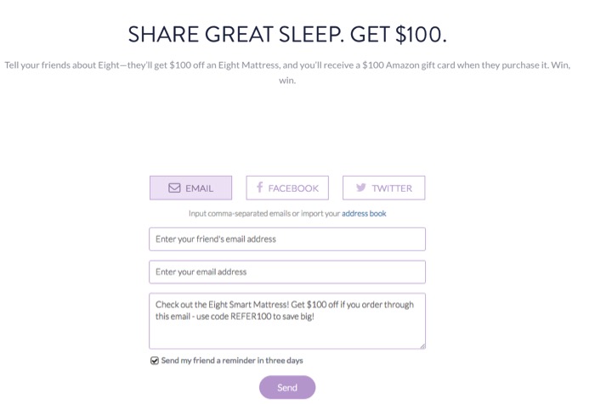
Task: Click the message box resize handle
Action: click(x=422, y=346)
